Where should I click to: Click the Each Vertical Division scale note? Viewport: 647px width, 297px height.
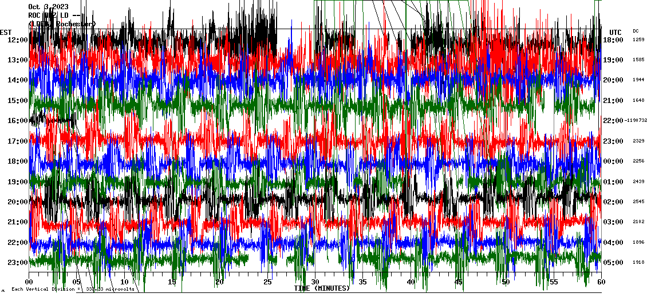pyautogui.click(x=73, y=289)
